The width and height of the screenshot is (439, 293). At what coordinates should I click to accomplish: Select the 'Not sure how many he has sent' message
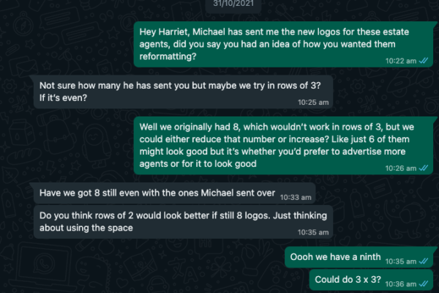tap(183, 92)
